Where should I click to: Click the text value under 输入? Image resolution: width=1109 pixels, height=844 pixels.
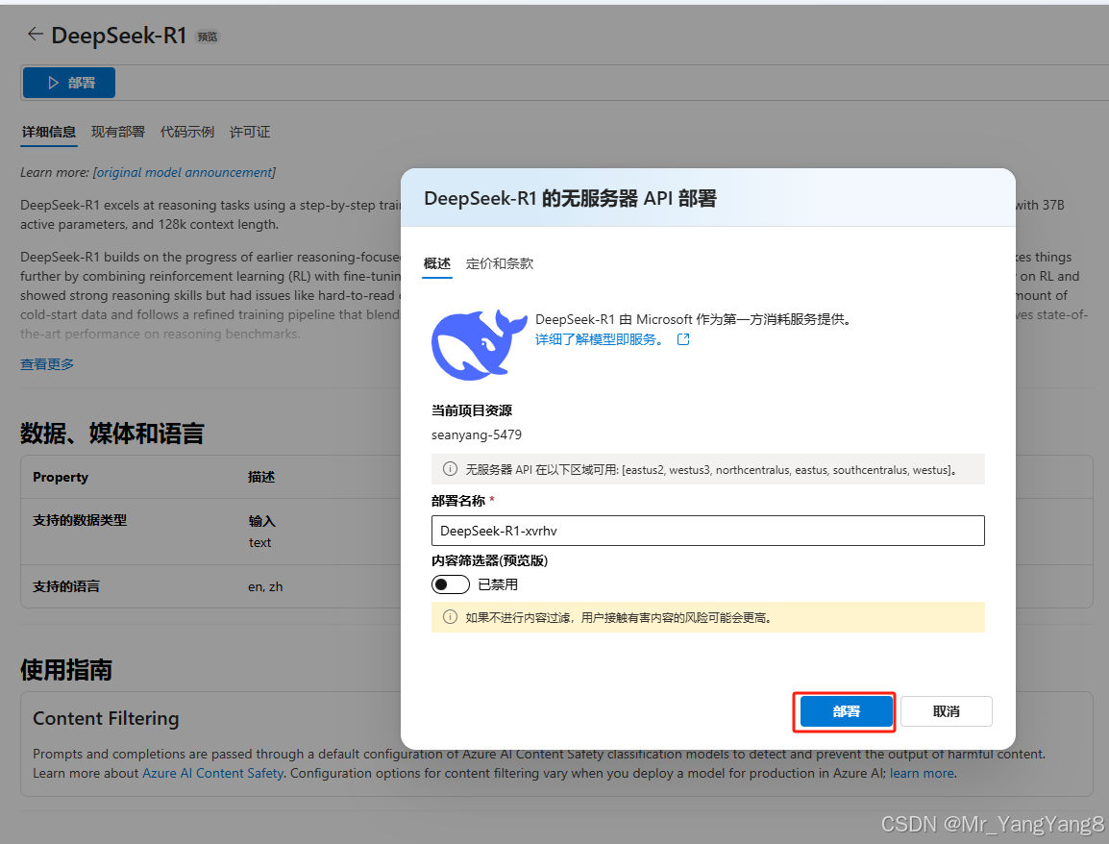pyautogui.click(x=259, y=542)
